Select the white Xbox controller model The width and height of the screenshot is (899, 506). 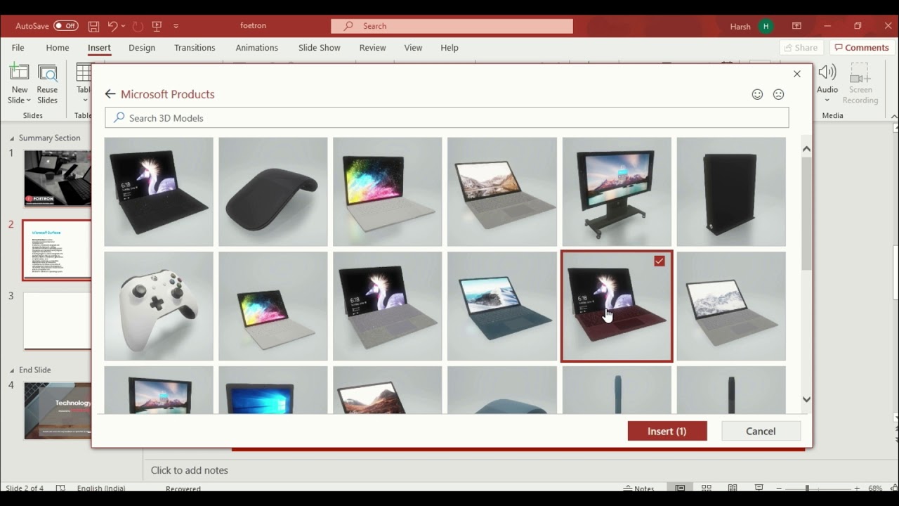click(x=159, y=306)
